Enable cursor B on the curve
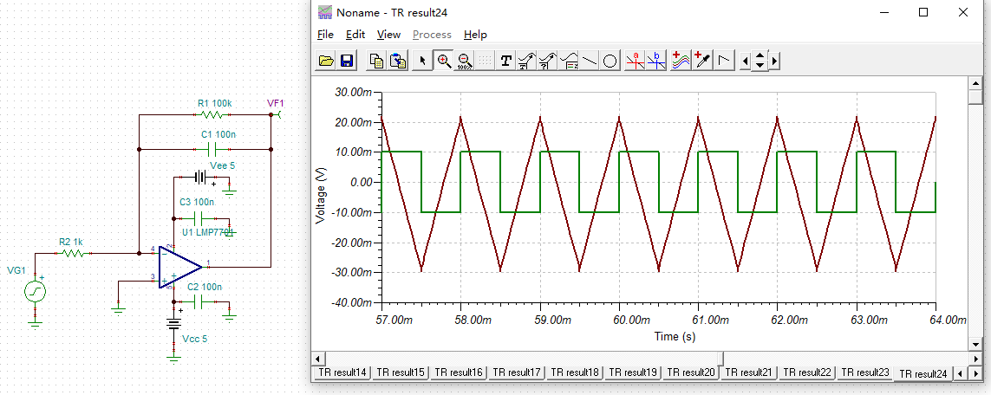The image size is (991, 395). click(656, 61)
